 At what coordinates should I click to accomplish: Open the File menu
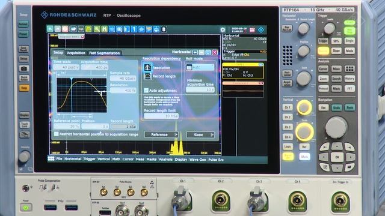pos(59,159)
